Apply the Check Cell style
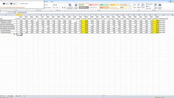 pos(84,8)
